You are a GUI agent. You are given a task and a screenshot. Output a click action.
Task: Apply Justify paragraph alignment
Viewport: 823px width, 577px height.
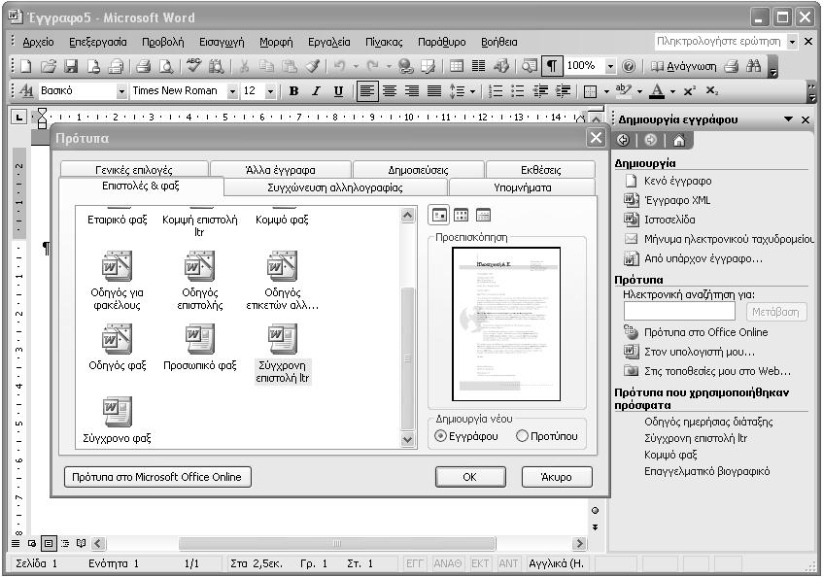(434, 91)
